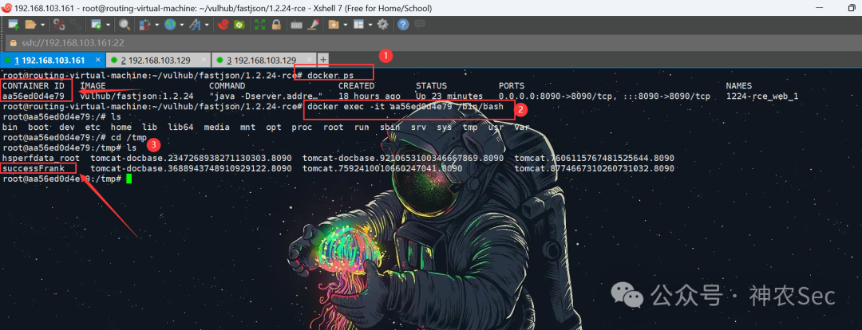862x330 pixels.
Task: Click the green terminal cursor at prompt
Action: coord(129,179)
